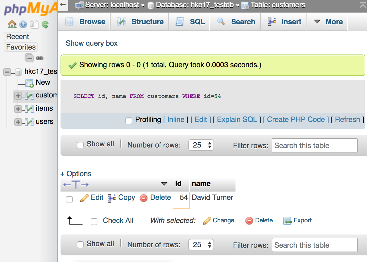367x262 pixels.
Task: Click the David Turner name cell
Action: 212,197
